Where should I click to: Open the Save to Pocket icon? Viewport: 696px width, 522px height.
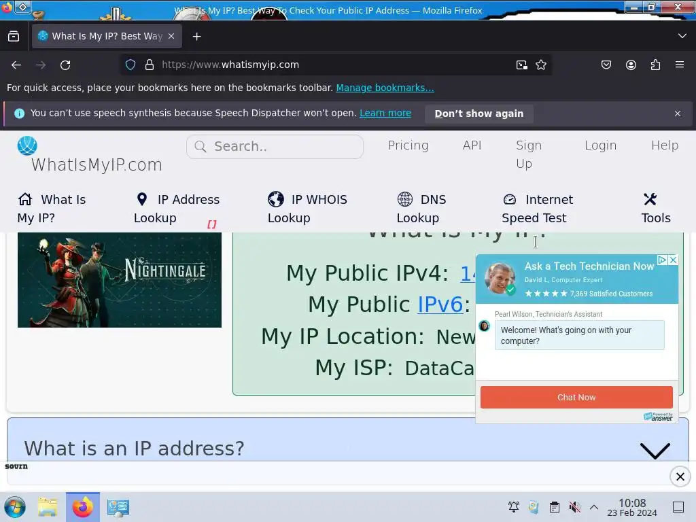(606, 65)
